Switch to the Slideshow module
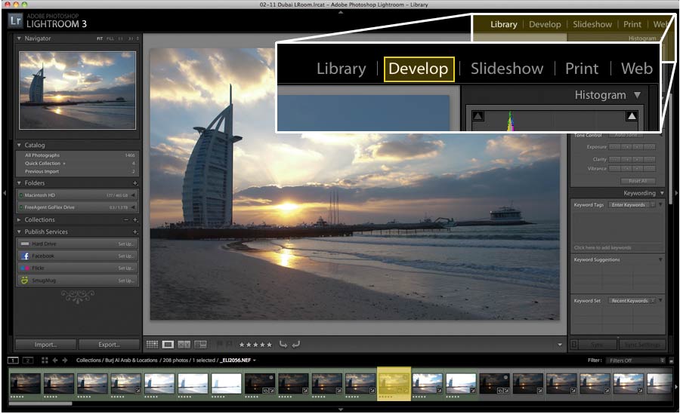Viewport: 680px width, 414px height. 592,24
